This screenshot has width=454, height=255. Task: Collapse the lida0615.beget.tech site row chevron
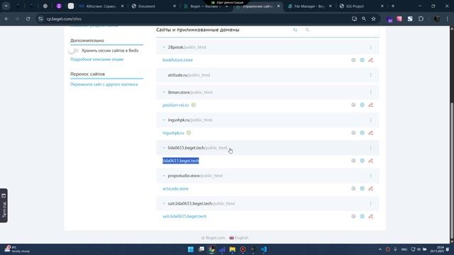164,148
